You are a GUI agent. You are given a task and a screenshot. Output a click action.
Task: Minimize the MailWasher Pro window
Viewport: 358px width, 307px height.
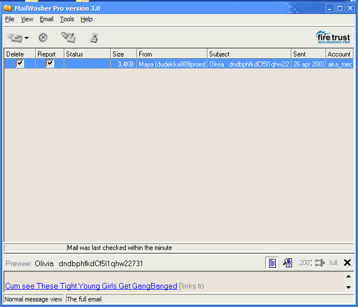click(329, 8)
